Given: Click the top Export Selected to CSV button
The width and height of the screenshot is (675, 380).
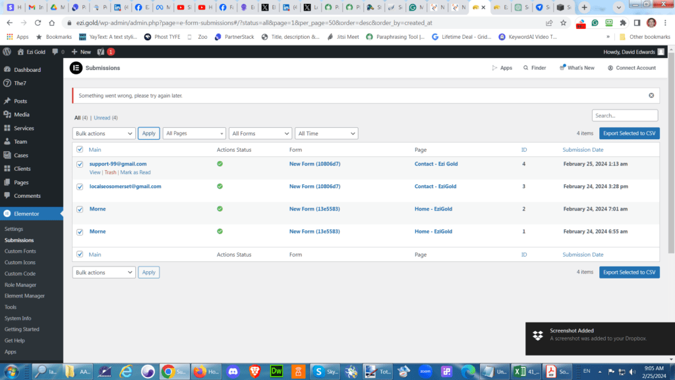Looking at the screenshot, I should coord(629,133).
